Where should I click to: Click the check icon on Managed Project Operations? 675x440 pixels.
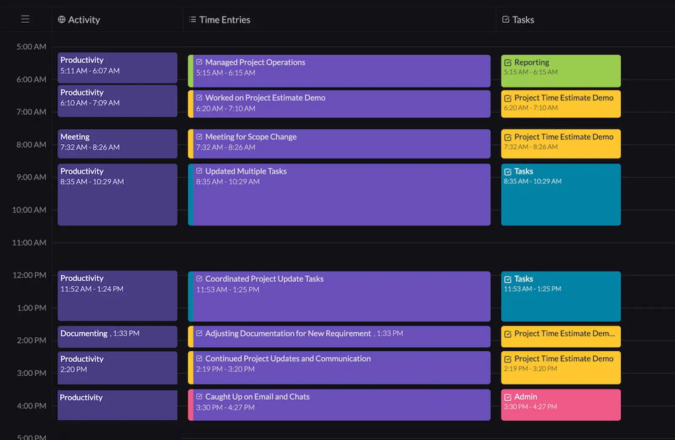coord(199,62)
